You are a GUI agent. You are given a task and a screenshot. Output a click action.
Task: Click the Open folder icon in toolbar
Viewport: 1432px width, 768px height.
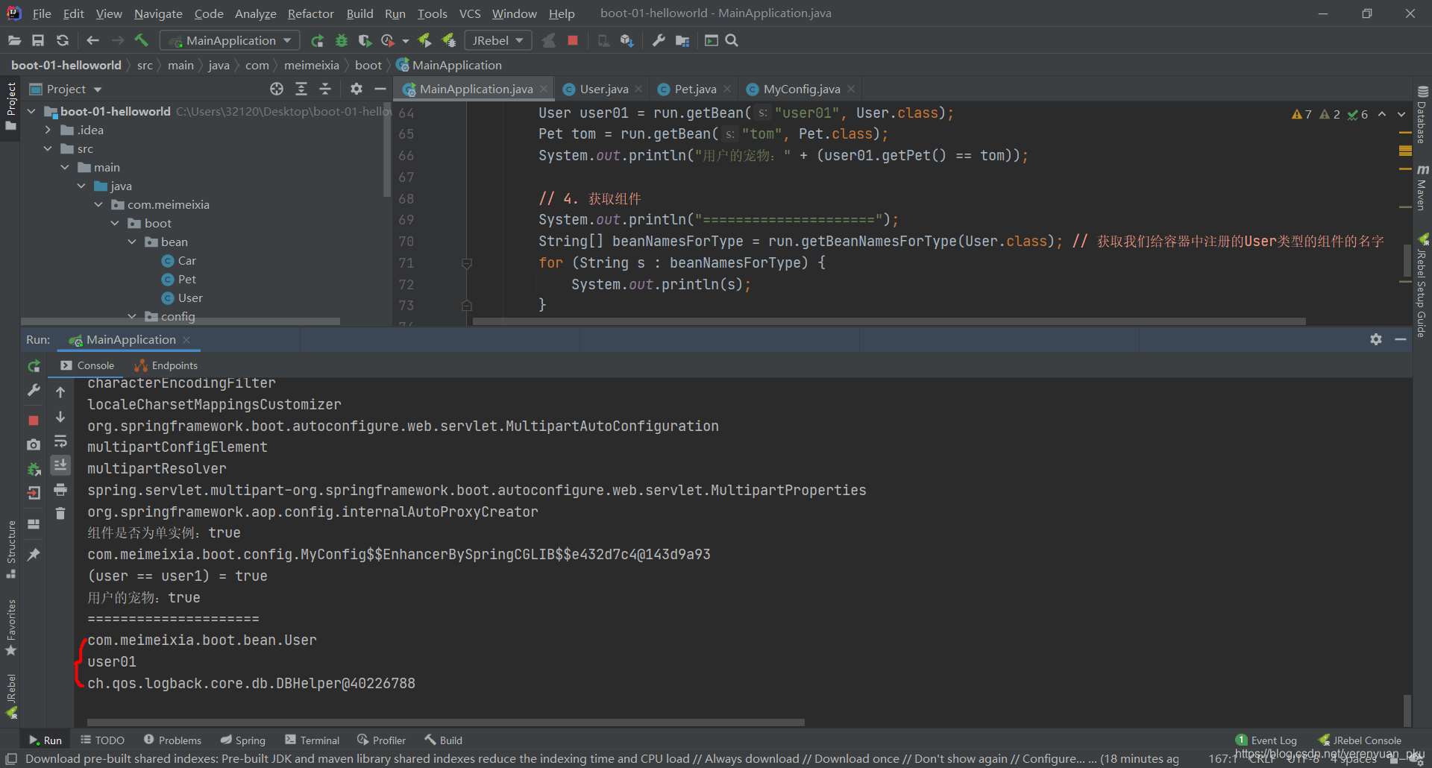click(14, 40)
